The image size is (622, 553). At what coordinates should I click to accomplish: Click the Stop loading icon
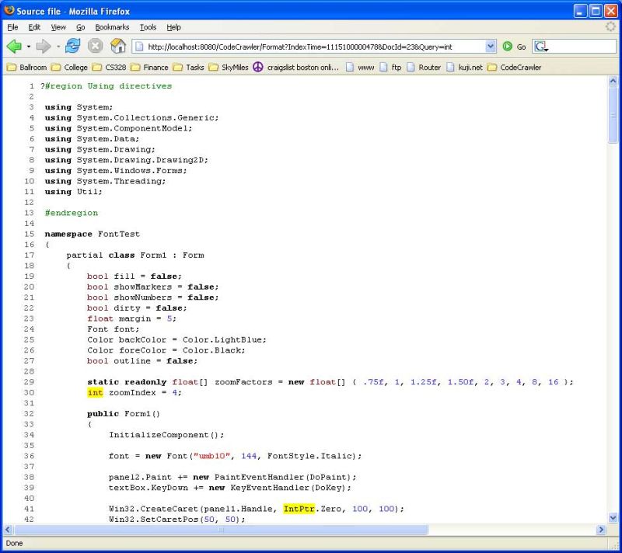95,46
